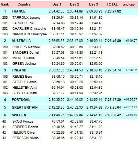Click the Country column header
The image size is (139, 141).
click(x=24, y=4)
